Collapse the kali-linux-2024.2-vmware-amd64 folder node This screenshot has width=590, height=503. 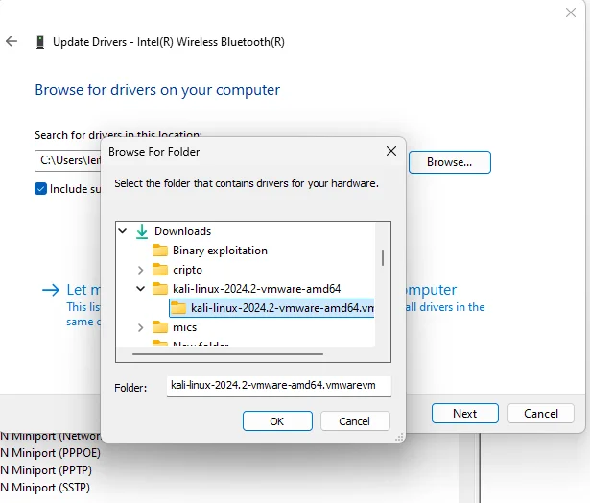point(140,289)
